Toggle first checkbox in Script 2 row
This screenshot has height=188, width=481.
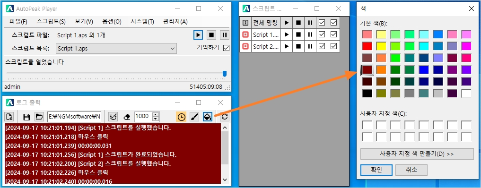[x=322, y=47]
